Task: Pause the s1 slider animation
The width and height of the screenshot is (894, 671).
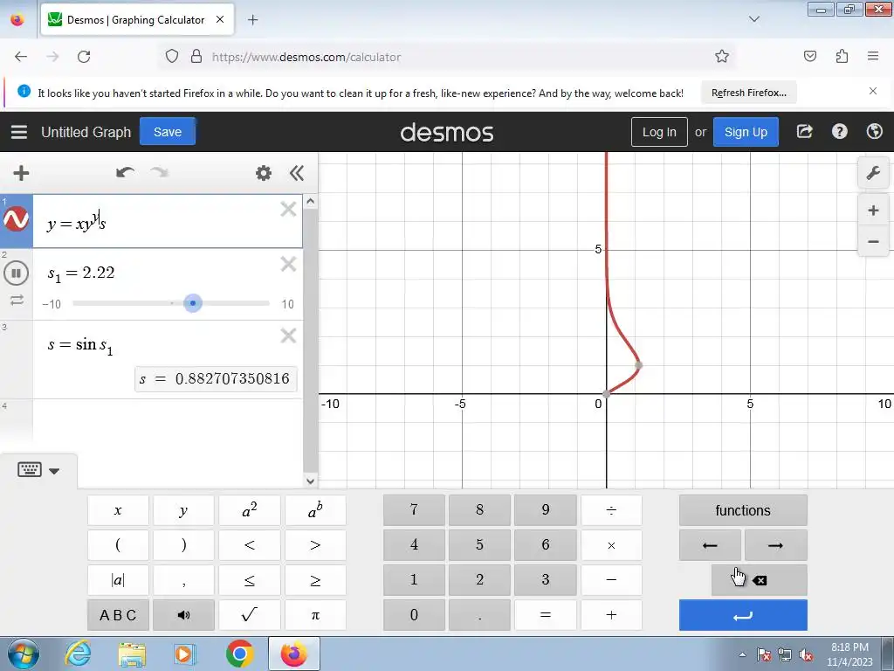Action: point(16,273)
